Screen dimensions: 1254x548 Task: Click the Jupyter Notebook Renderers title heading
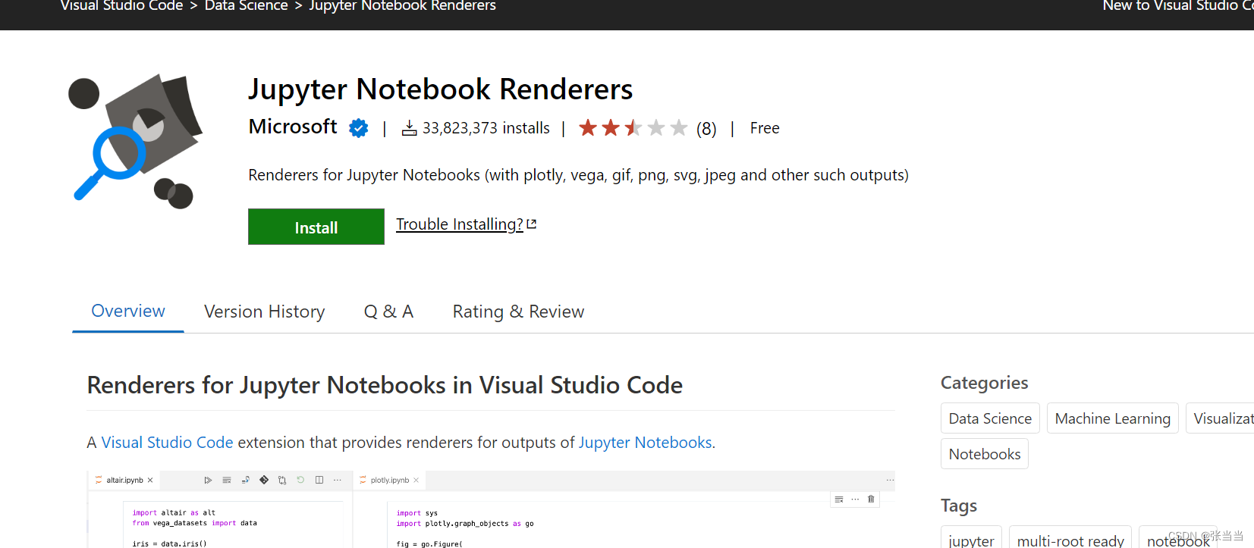pyautogui.click(x=440, y=89)
